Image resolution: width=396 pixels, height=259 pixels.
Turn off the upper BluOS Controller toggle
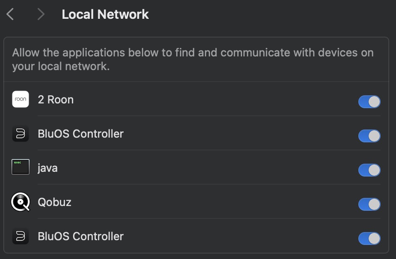pos(369,136)
